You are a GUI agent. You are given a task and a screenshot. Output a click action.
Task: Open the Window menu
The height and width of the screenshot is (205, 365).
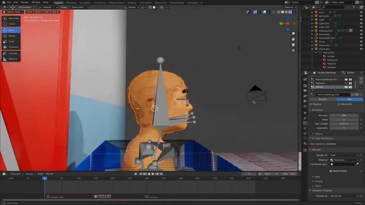(x=36, y=2)
